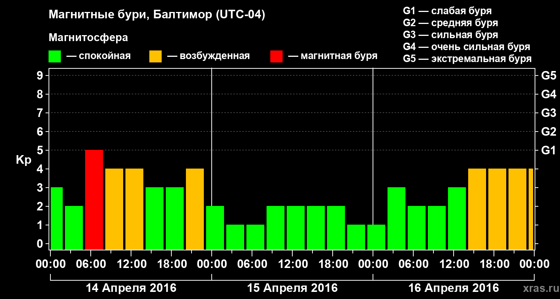Click the green 'спокойная' legend swatch
This screenshot has height=299, width=560.
[x=55, y=56]
